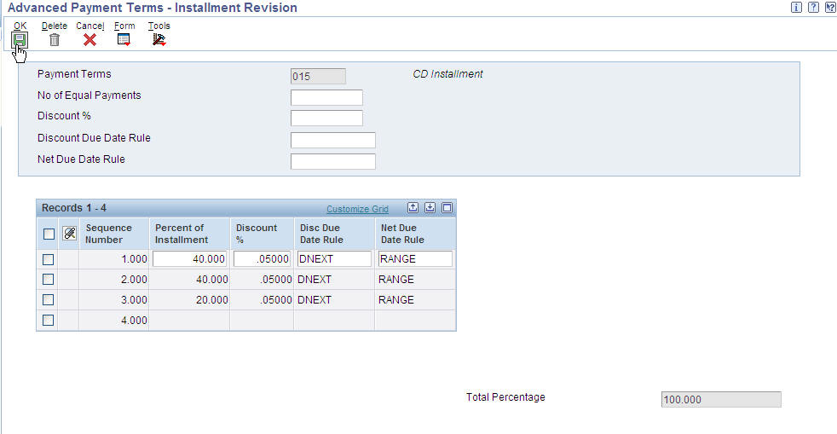Open the Form menu label

coord(124,26)
